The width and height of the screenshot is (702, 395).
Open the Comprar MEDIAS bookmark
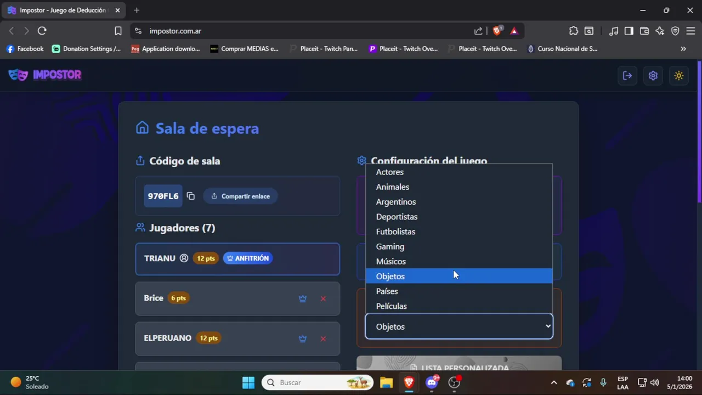(x=245, y=49)
